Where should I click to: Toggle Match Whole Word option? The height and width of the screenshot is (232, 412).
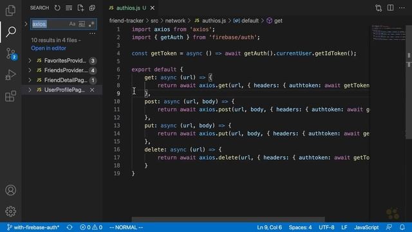pos(82,24)
